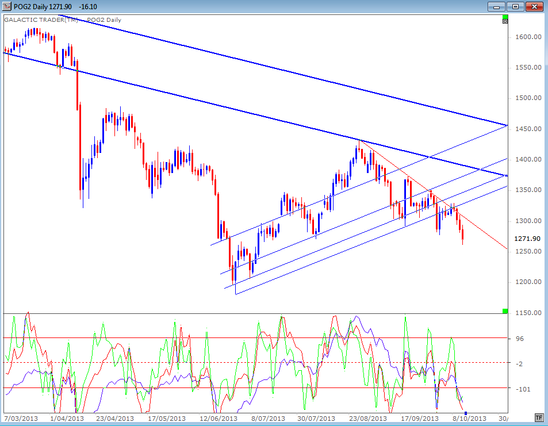This screenshot has height=426, width=548.
Task: Click the POG2 Daily 1271.90 title text
Action: pyautogui.click(x=43, y=7)
